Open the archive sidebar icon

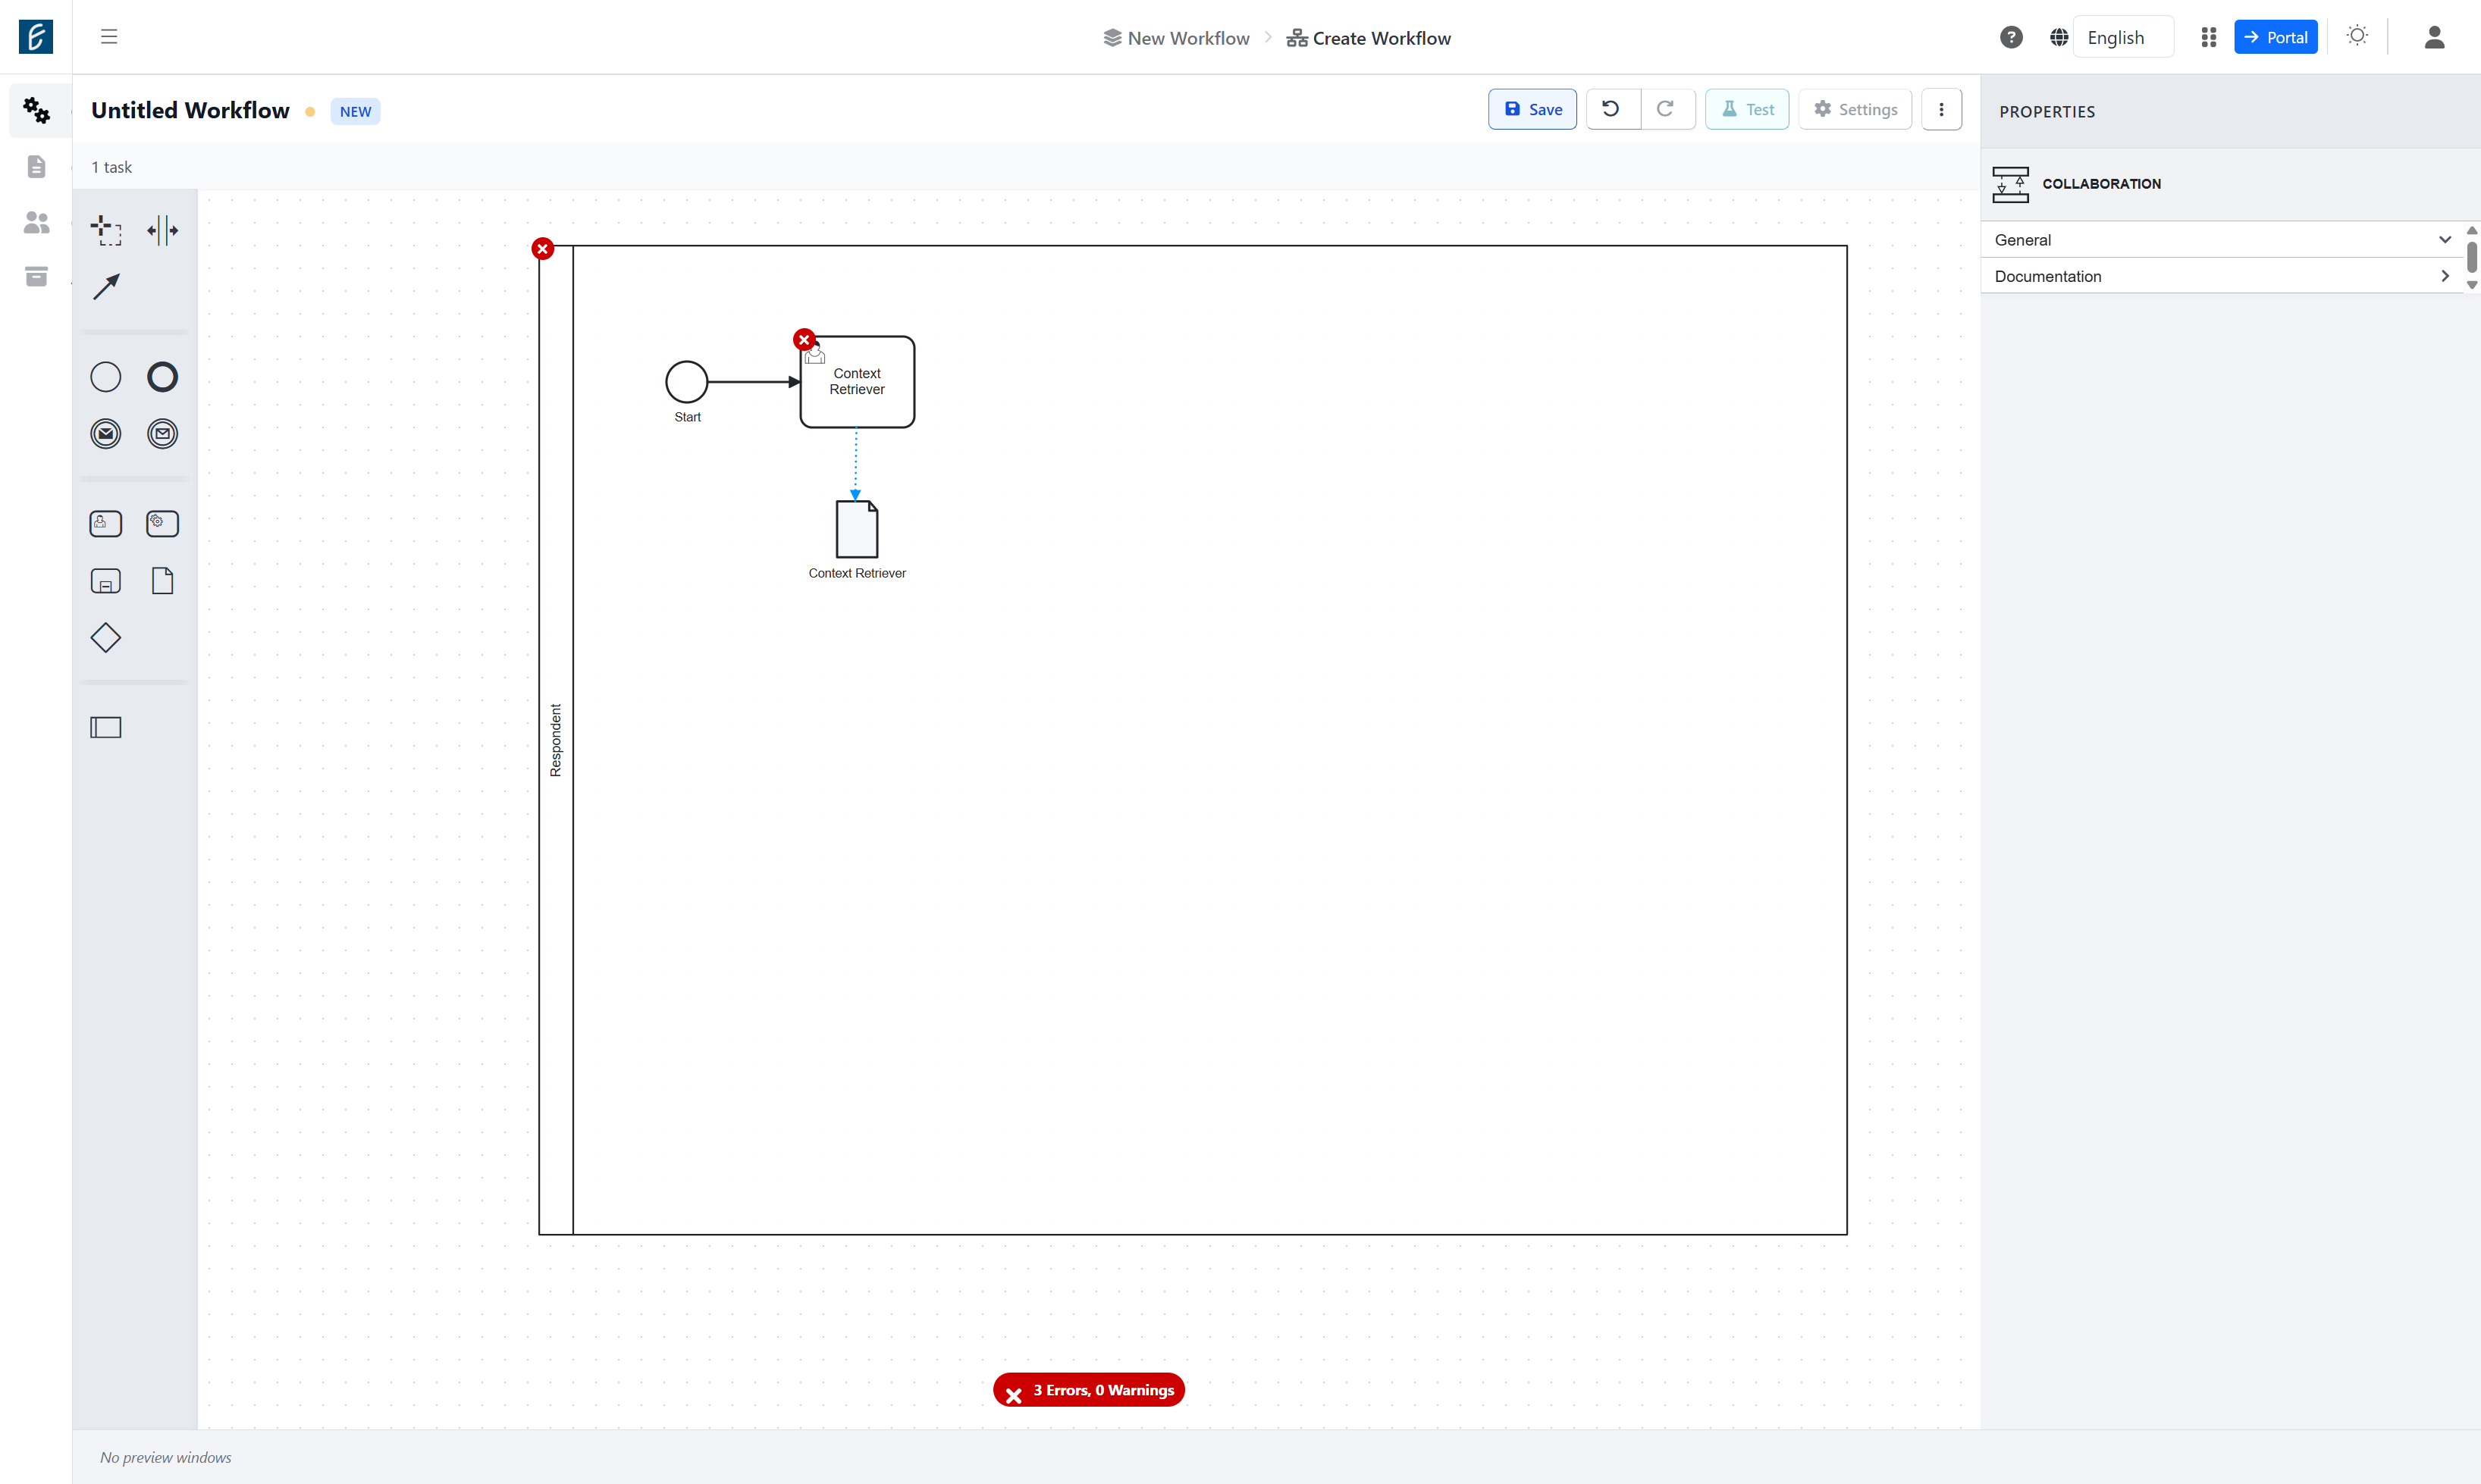pos(37,276)
